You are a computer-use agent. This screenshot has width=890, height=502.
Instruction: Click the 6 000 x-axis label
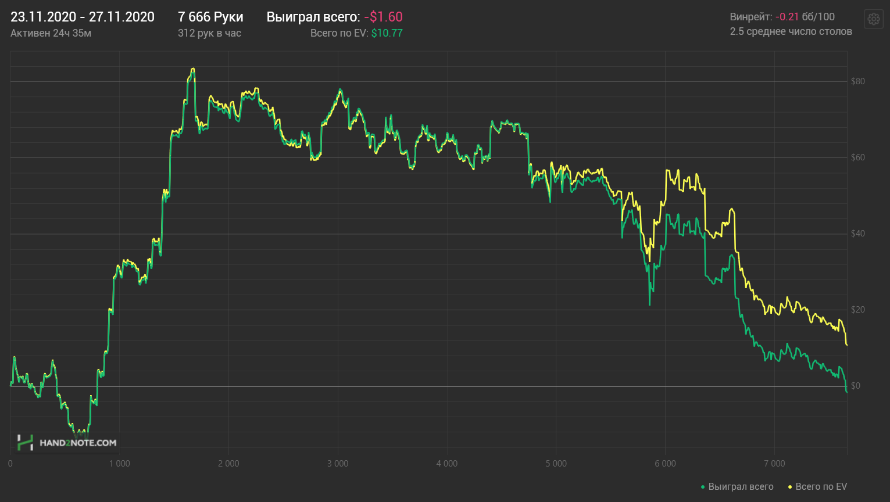(x=666, y=464)
